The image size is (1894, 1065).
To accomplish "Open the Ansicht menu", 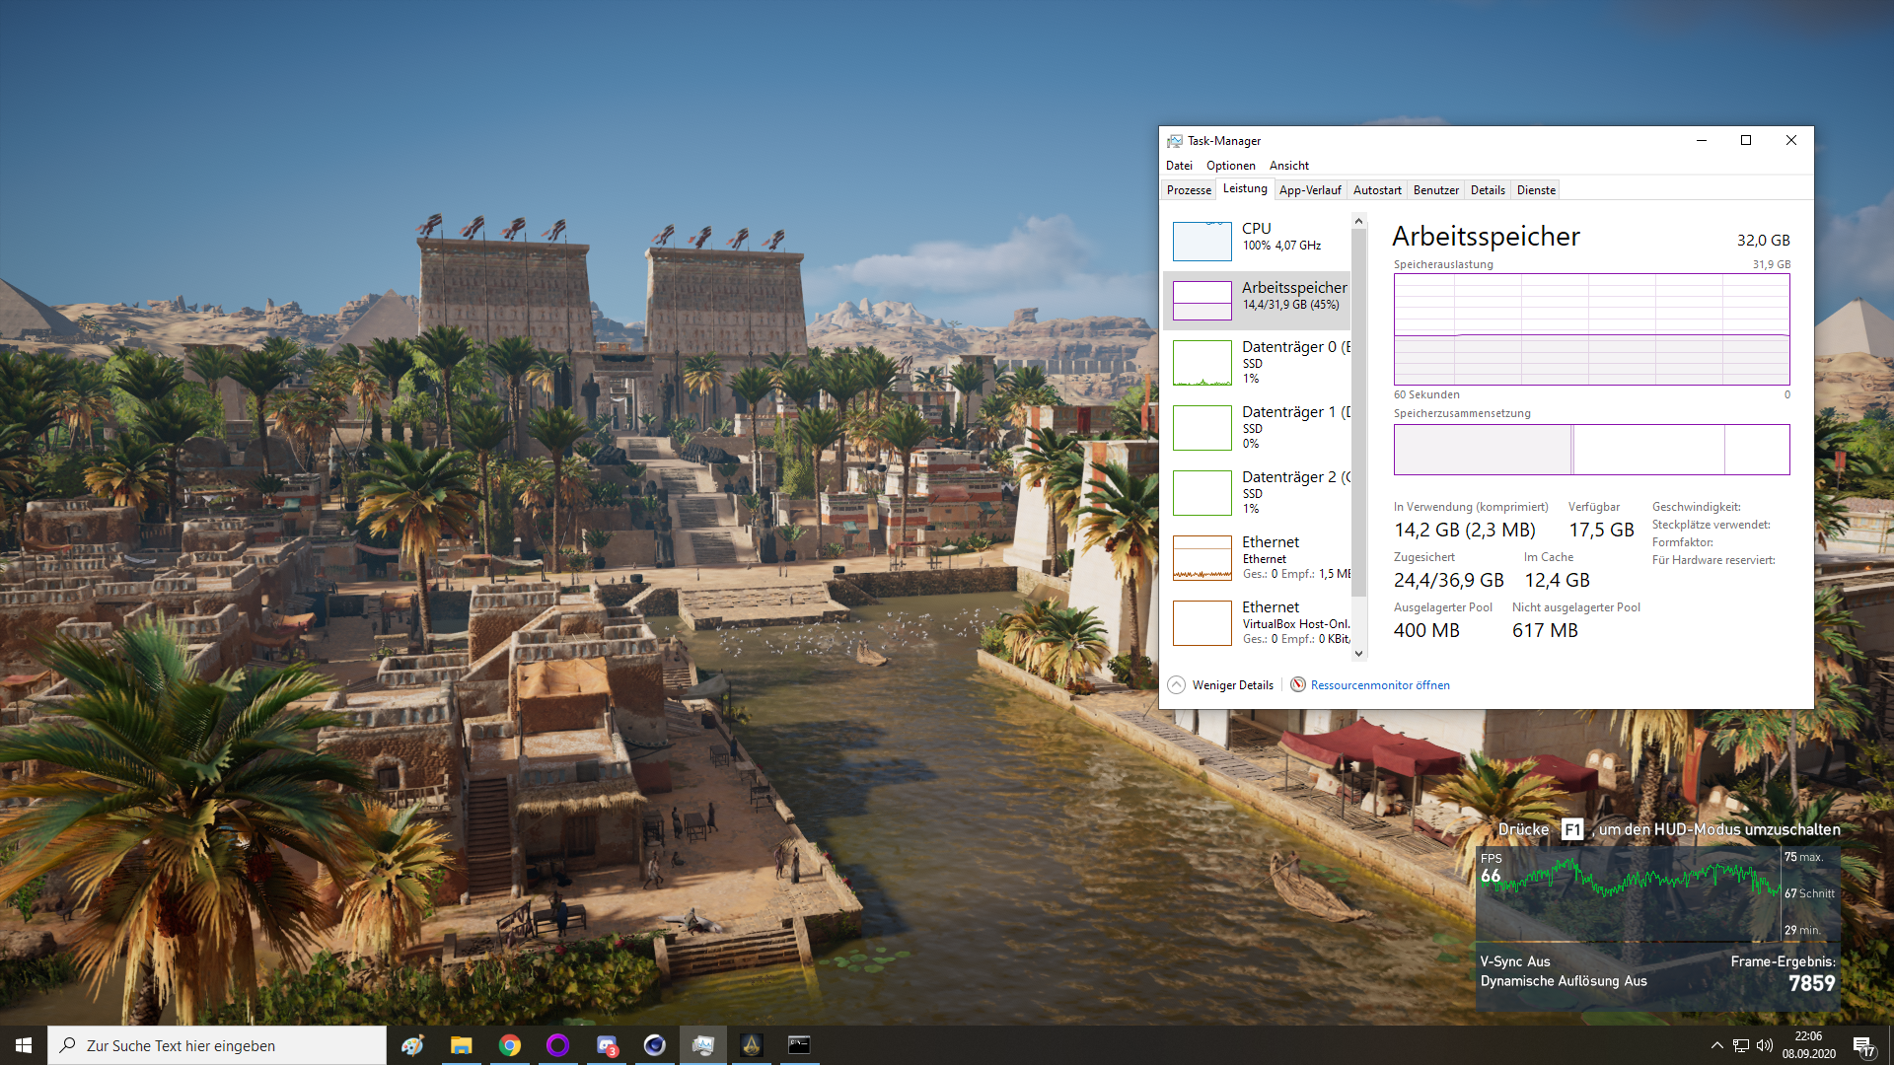I will (x=1288, y=166).
